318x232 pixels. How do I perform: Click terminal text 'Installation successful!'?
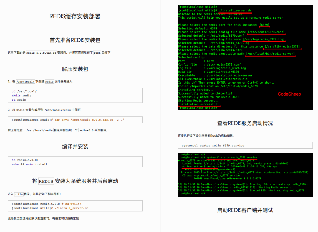click(x=198, y=104)
